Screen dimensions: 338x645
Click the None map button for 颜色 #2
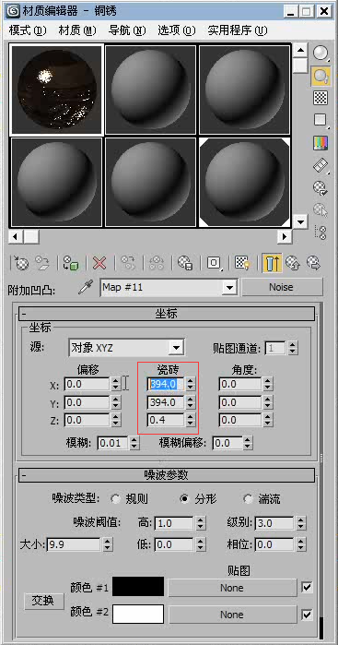(x=232, y=615)
